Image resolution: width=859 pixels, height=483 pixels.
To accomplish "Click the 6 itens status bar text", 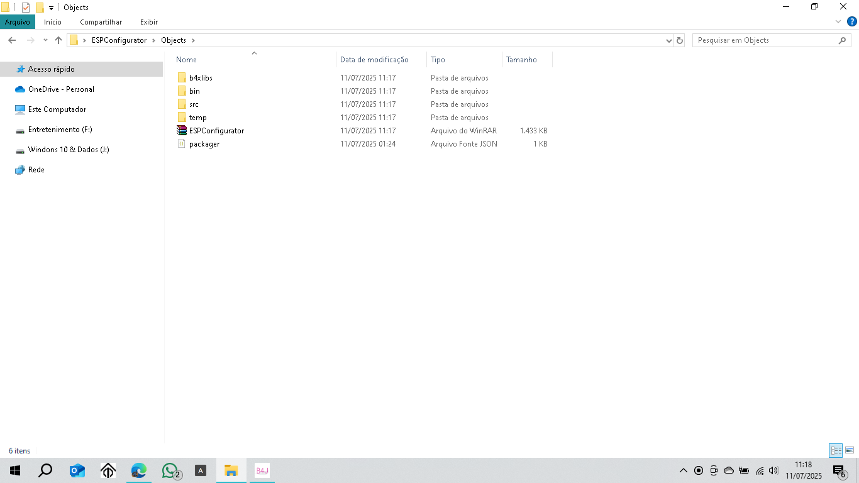I will coord(19,451).
